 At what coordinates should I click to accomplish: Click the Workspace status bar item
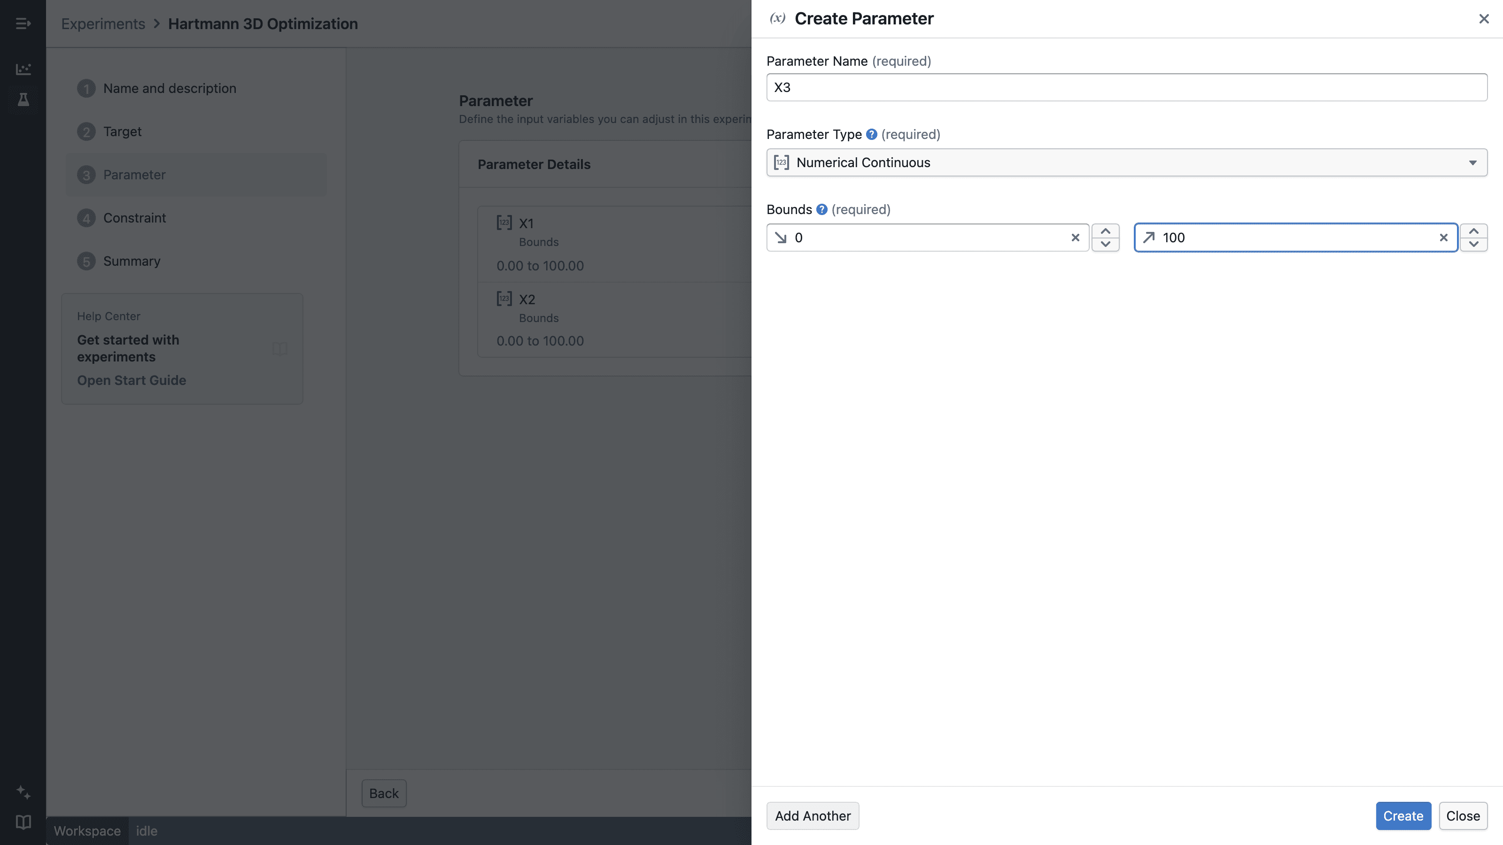87,831
